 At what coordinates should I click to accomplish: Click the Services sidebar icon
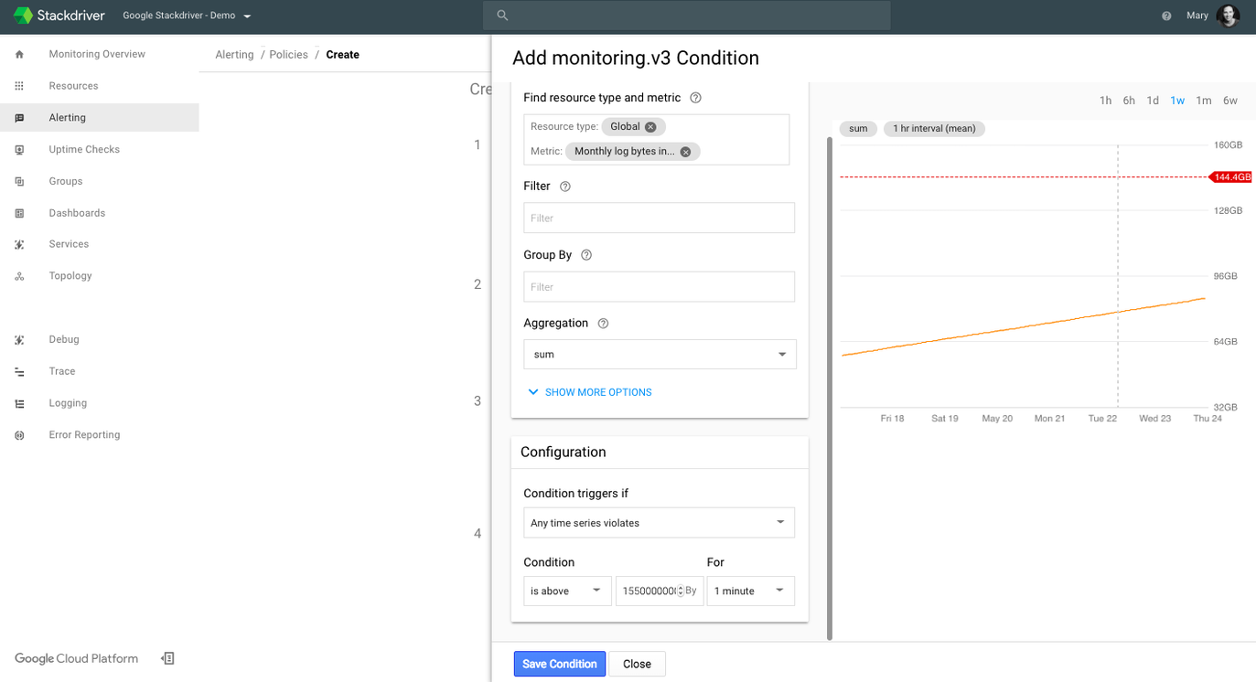tap(19, 244)
